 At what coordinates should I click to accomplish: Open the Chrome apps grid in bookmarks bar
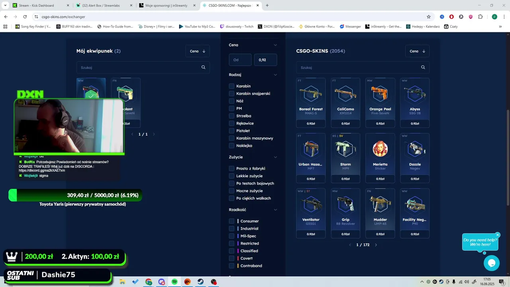(5, 27)
